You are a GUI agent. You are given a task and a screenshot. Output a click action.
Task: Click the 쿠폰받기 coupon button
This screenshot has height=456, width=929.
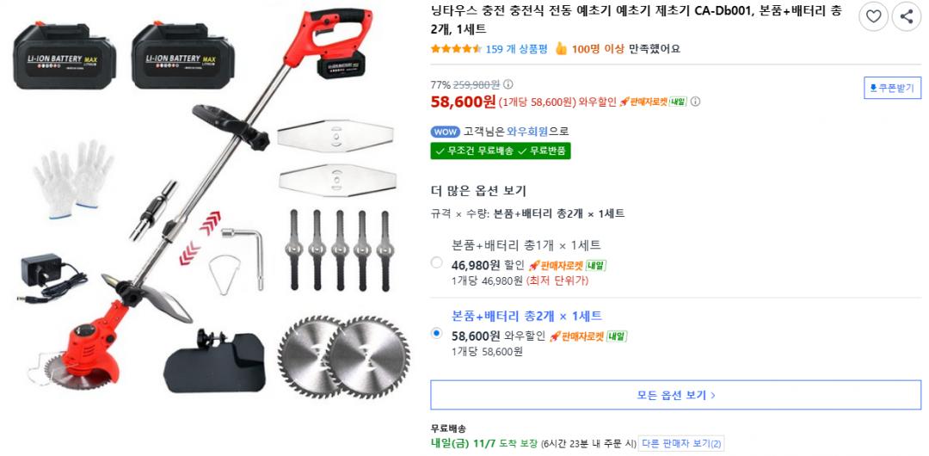pos(892,88)
